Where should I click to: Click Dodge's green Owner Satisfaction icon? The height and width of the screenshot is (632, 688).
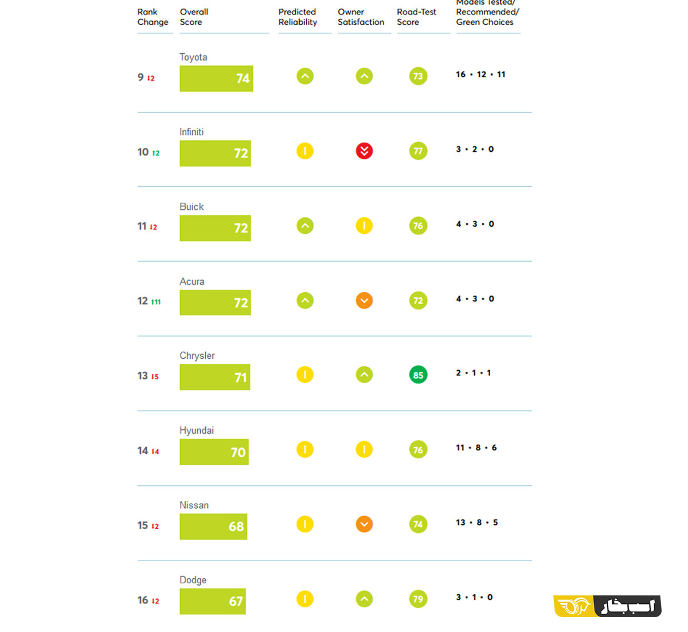(x=364, y=599)
